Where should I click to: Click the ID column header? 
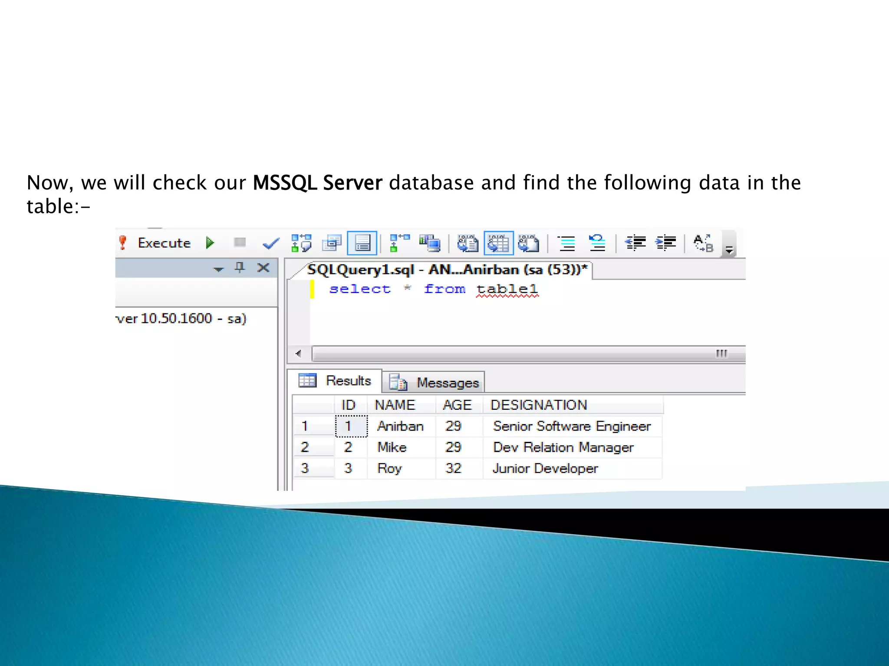(x=351, y=405)
